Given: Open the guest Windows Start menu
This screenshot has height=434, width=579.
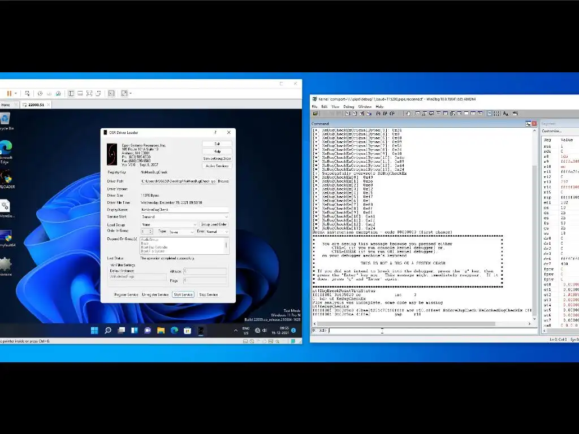Looking at the screenshot, I should [x=94, y=330].
